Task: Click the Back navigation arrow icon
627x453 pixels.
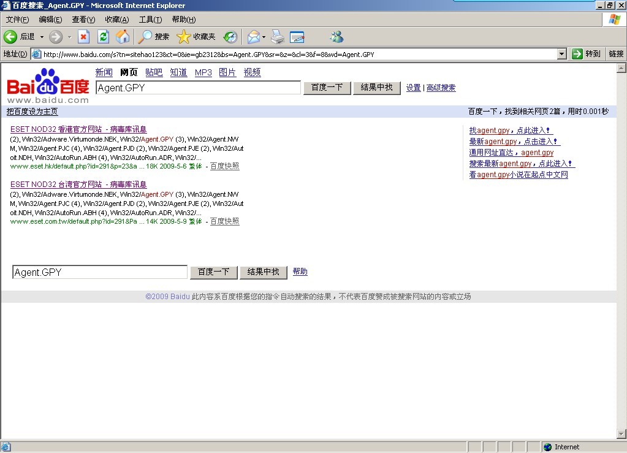Action: [x=11, y=37]
